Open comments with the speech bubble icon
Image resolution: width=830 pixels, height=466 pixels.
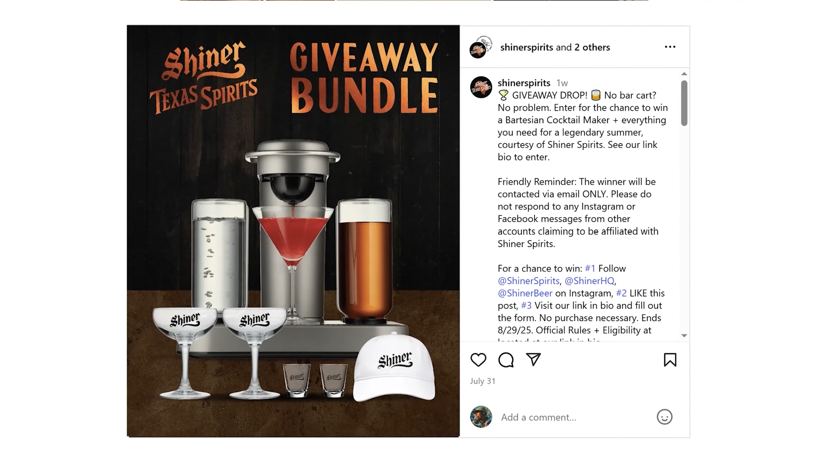pos(506,360)
